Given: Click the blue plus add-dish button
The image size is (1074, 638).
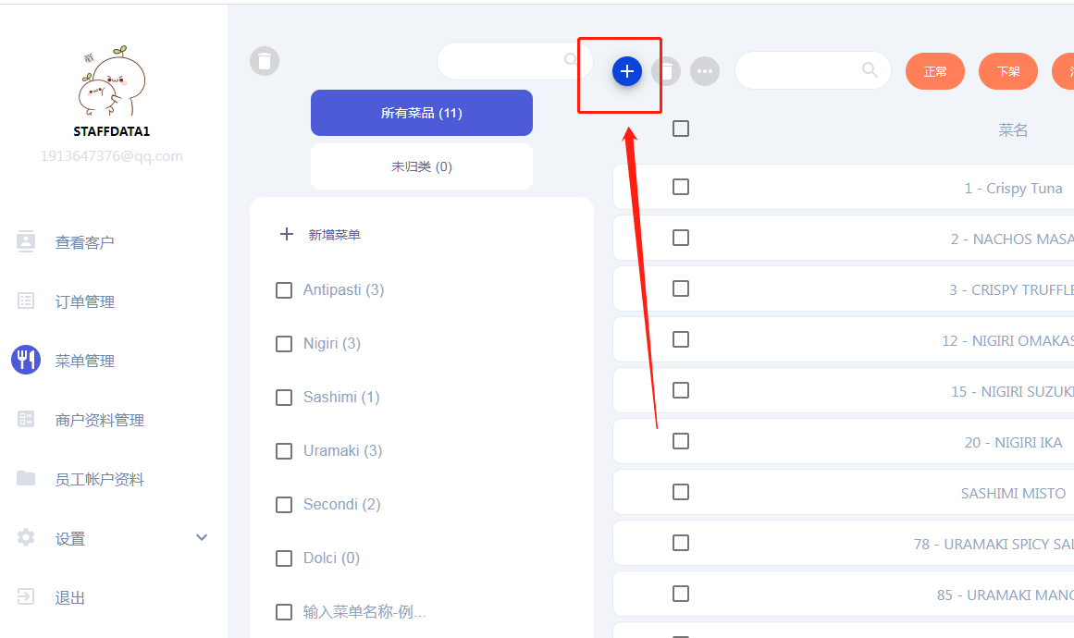Looking at the screenshot, I should pos(626,71).
